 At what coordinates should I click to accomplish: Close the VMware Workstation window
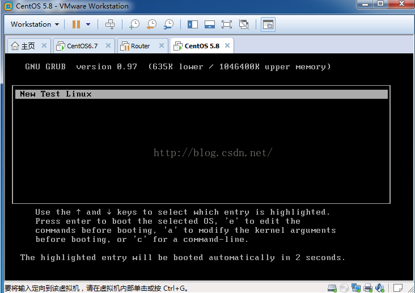401,4
